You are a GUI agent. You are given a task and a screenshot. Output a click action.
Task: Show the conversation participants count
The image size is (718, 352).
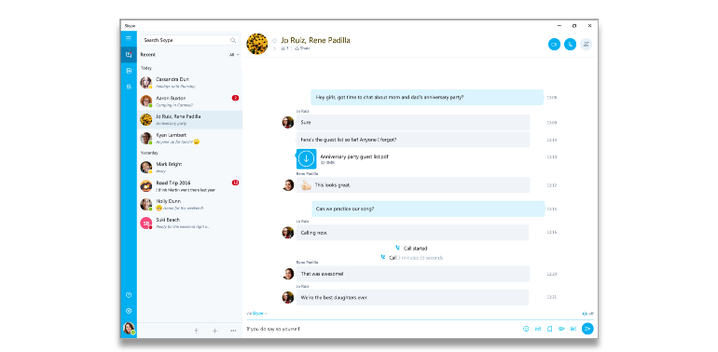point(284,48)
